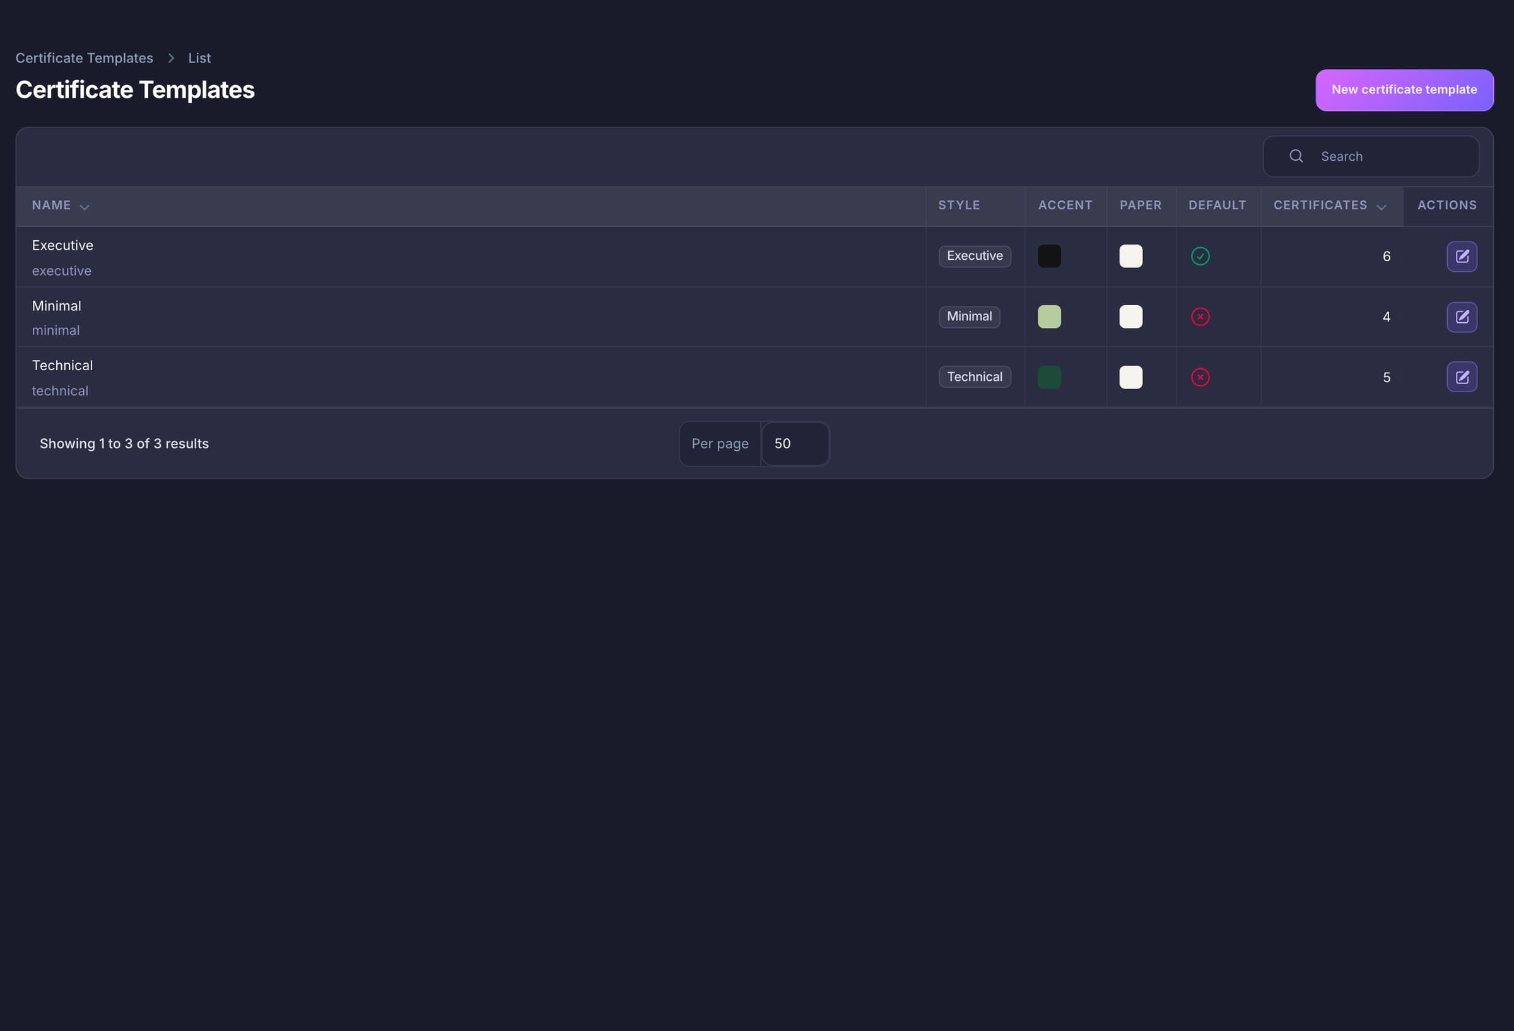Screen dimensions: 1514x1031
Task: Click the Actions column header
Action: pyautogui.click(x=1447, y=205)
